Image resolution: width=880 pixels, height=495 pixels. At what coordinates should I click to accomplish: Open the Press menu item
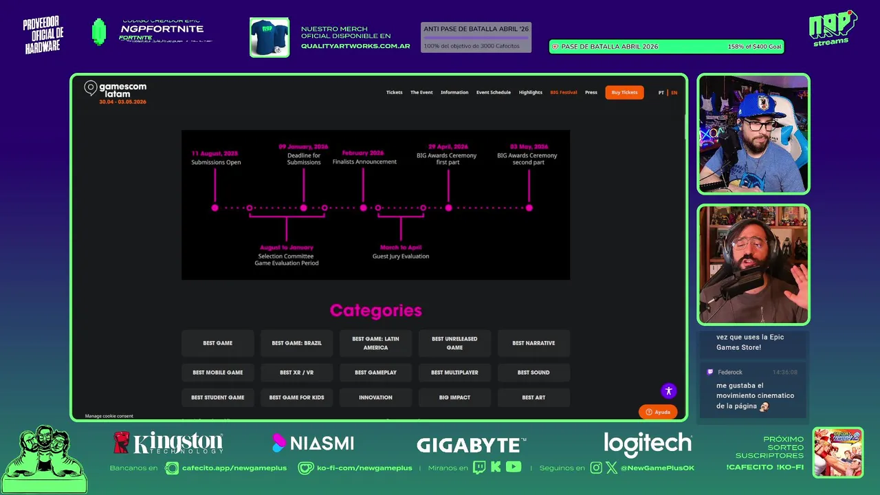[591, 92]
